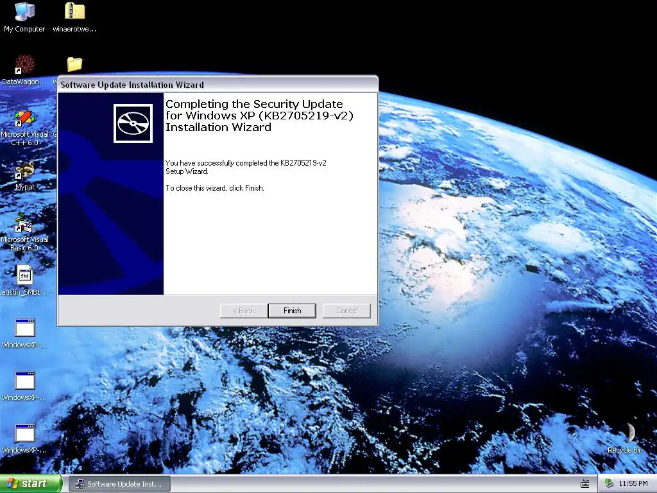Open the Start menu
Image resolution: width=657 pixels, height=493 pixels.
(30, 484)
